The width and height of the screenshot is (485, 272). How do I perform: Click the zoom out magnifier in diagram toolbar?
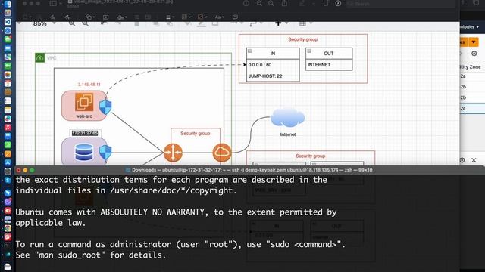(x=85, y=23)
